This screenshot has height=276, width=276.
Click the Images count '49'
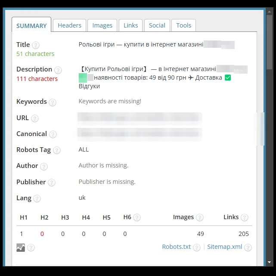[x=201, y=234]
